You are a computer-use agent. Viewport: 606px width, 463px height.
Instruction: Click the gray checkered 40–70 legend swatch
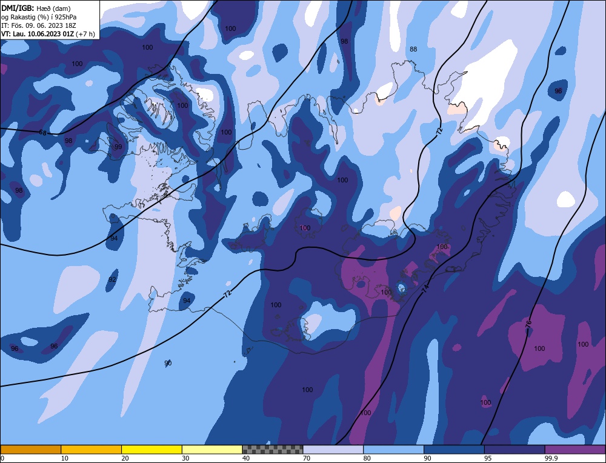tap(273, 449)
